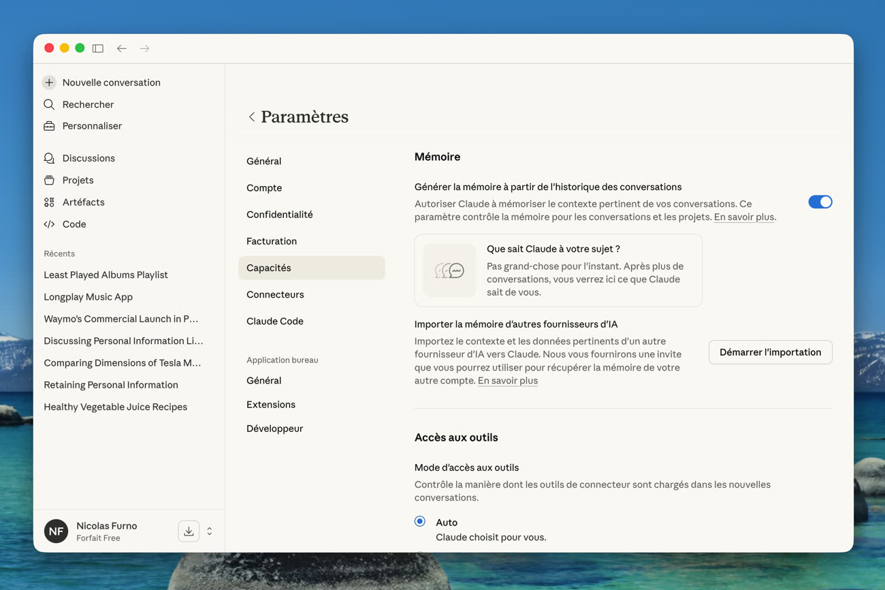Open Personnaliser via its toolbox icon

pos(49,126)
